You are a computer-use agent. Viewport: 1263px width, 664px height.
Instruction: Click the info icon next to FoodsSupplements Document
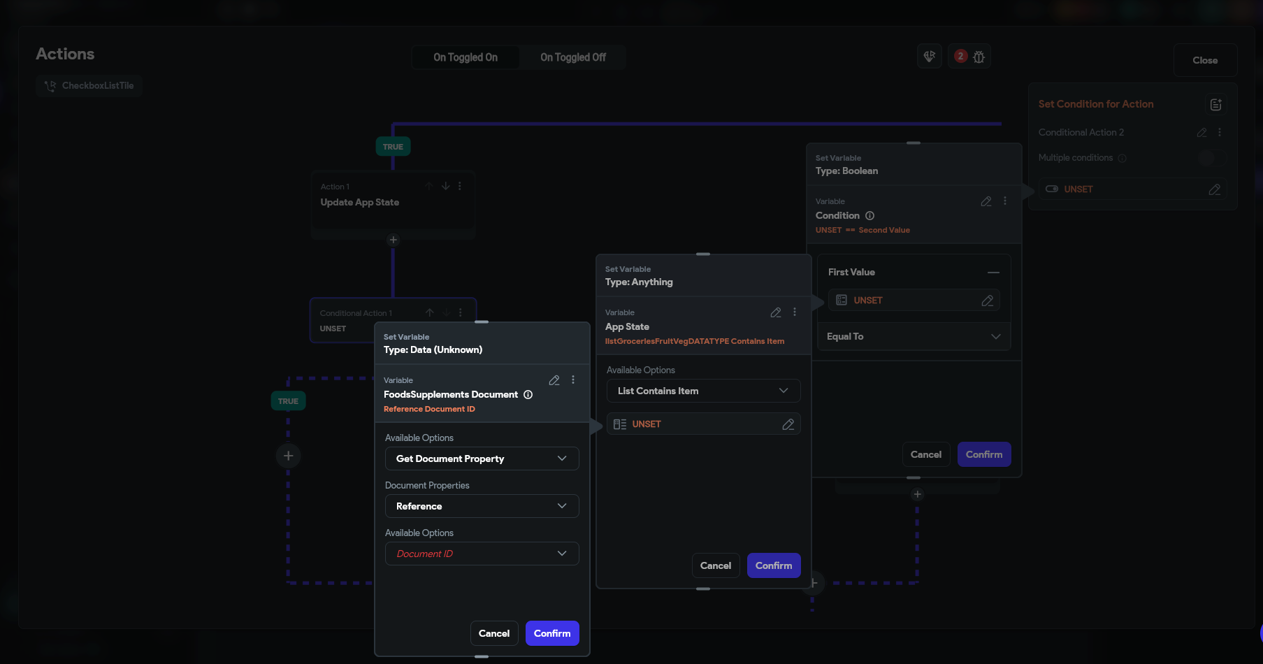(x=528, y=394)
